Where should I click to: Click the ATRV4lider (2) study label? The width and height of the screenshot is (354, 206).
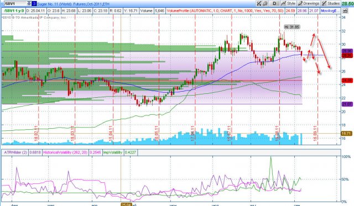coord(15,152)
